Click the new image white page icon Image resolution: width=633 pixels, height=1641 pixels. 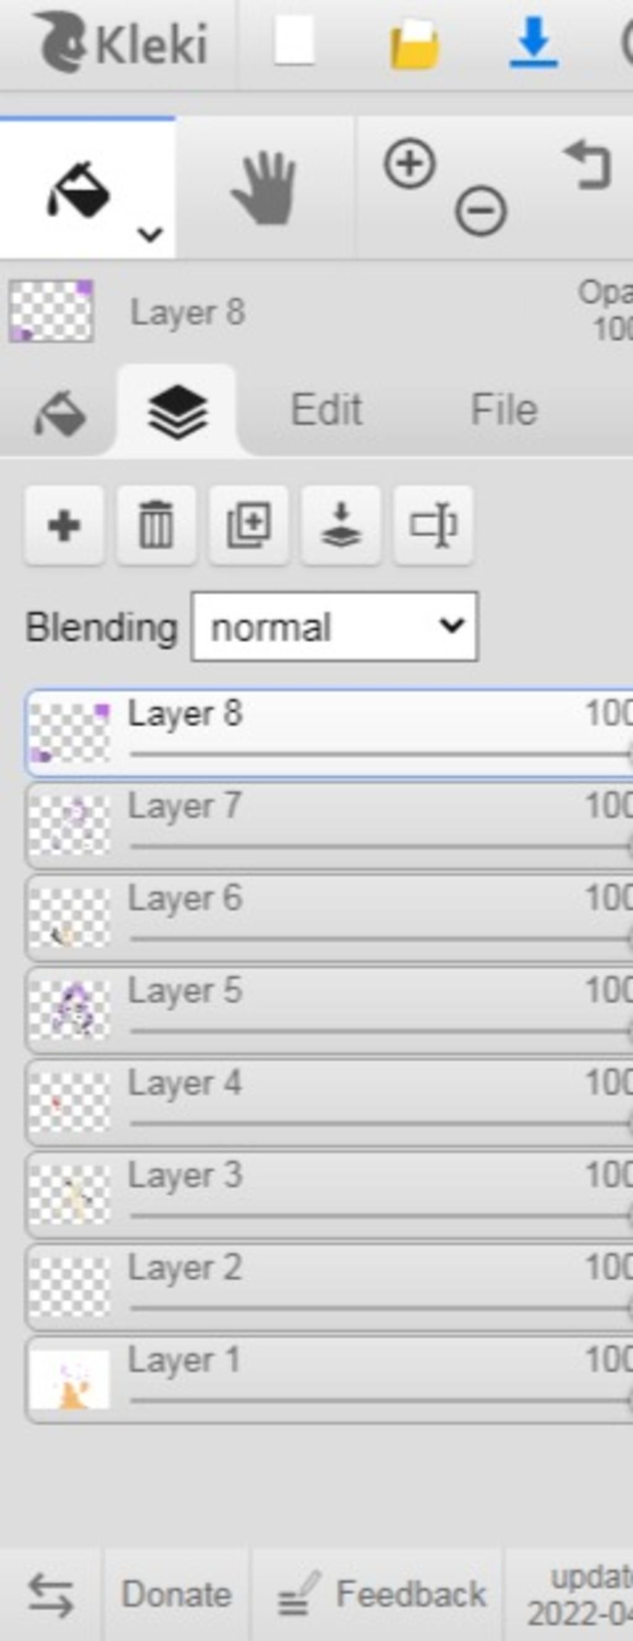point(294,41)
